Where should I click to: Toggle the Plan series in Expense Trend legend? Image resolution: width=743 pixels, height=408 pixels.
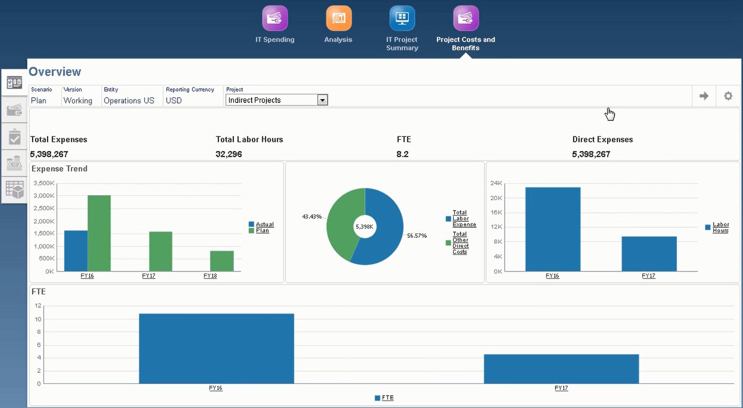[x=262, y=231]
